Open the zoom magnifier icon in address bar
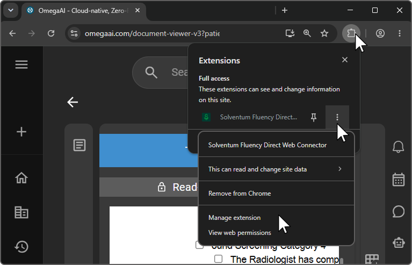The image size is (412, 265). 307,33
